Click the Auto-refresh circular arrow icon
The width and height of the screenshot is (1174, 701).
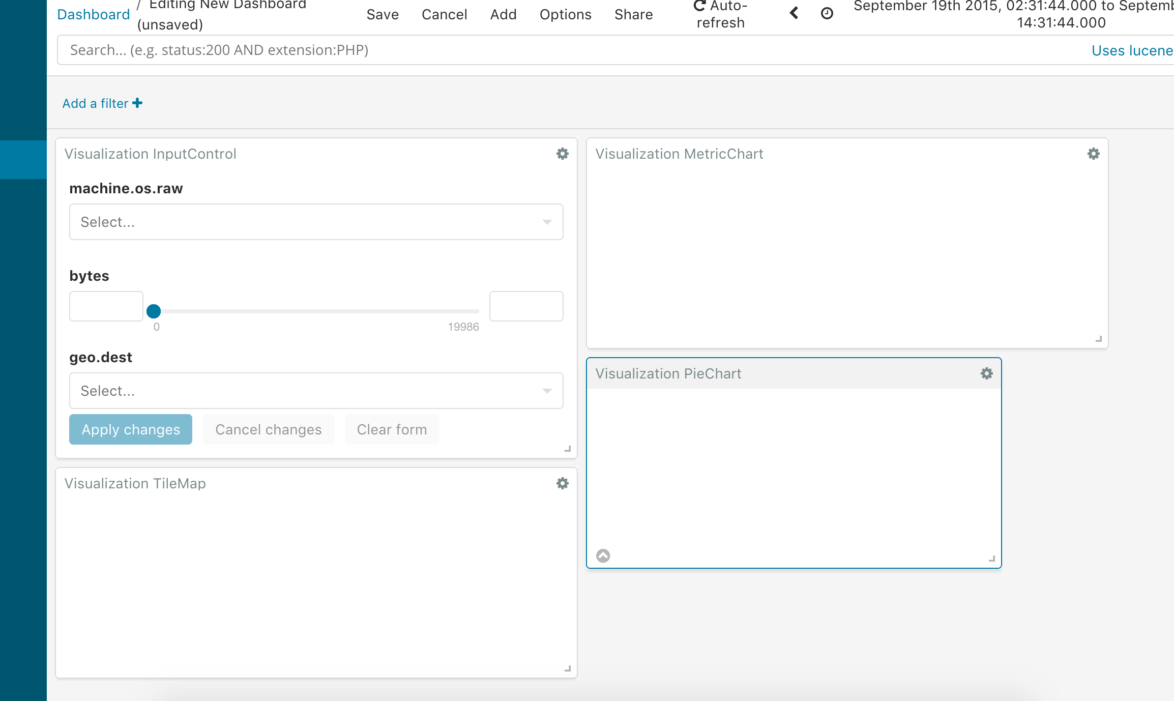coord(700,6)
